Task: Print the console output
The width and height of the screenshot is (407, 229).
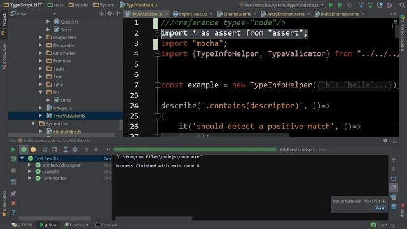Action: point(394,197)
